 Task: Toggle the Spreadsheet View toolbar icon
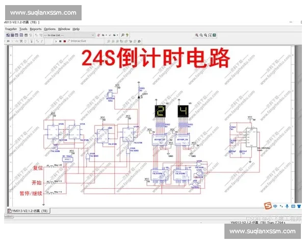(x=12, y=35)
